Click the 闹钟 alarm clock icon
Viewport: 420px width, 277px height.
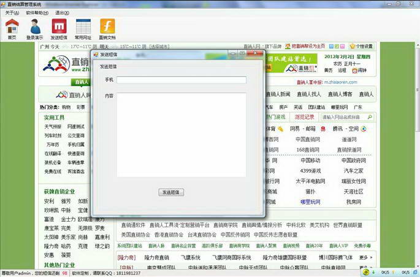pyautogui.click(x=354, y=71)
